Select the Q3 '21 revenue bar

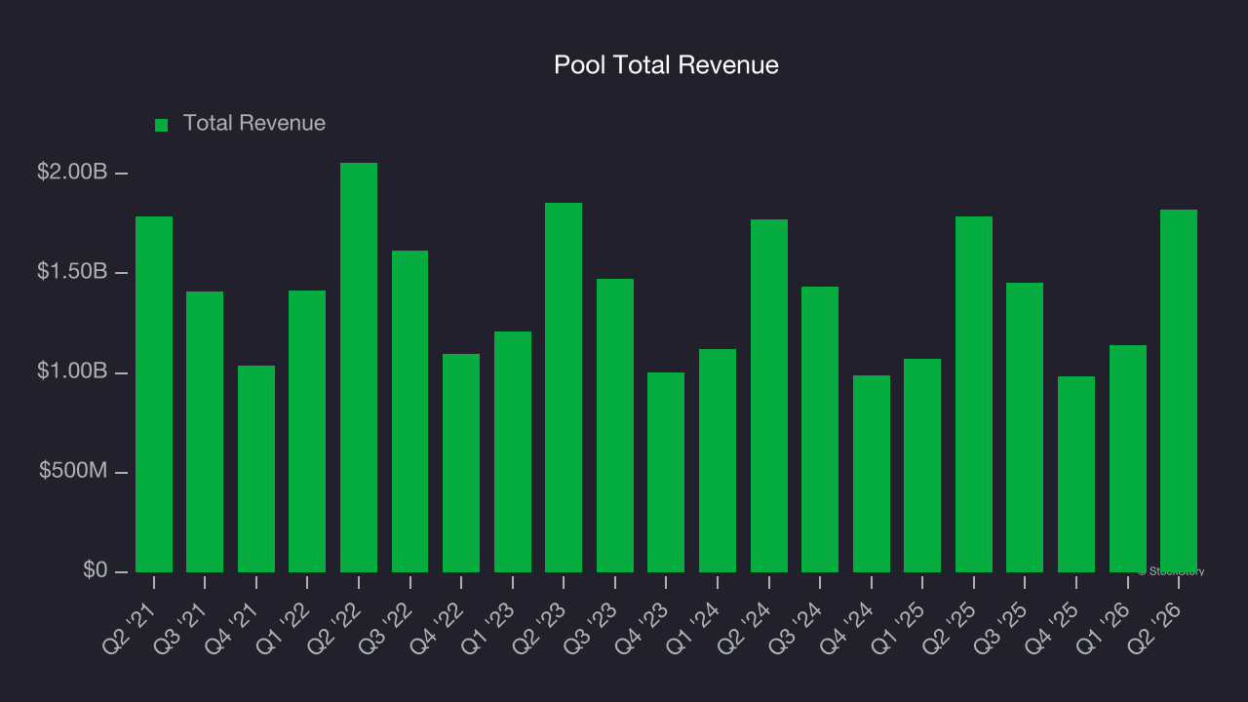205,432
